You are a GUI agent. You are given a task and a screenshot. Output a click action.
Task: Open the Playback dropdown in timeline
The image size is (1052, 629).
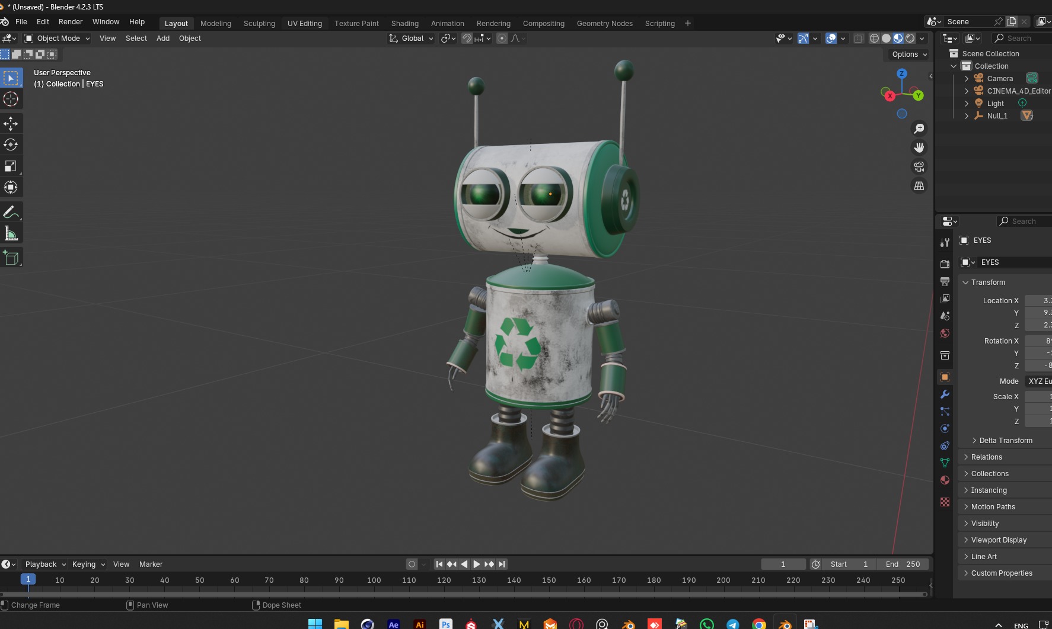[45, 564]
